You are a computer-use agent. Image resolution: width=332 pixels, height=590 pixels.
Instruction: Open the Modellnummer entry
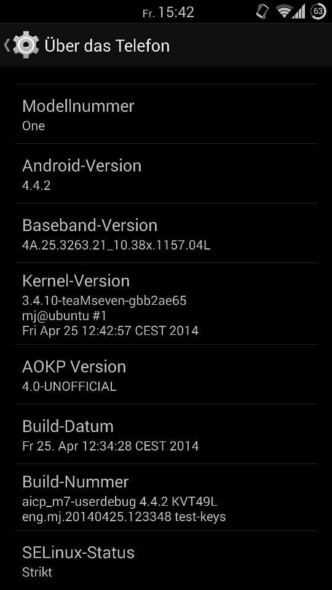tap(166, 114)
